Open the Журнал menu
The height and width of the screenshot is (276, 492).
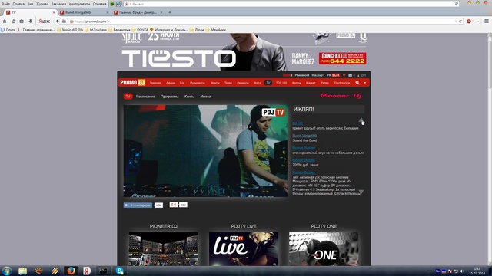[x=42, y=4]
